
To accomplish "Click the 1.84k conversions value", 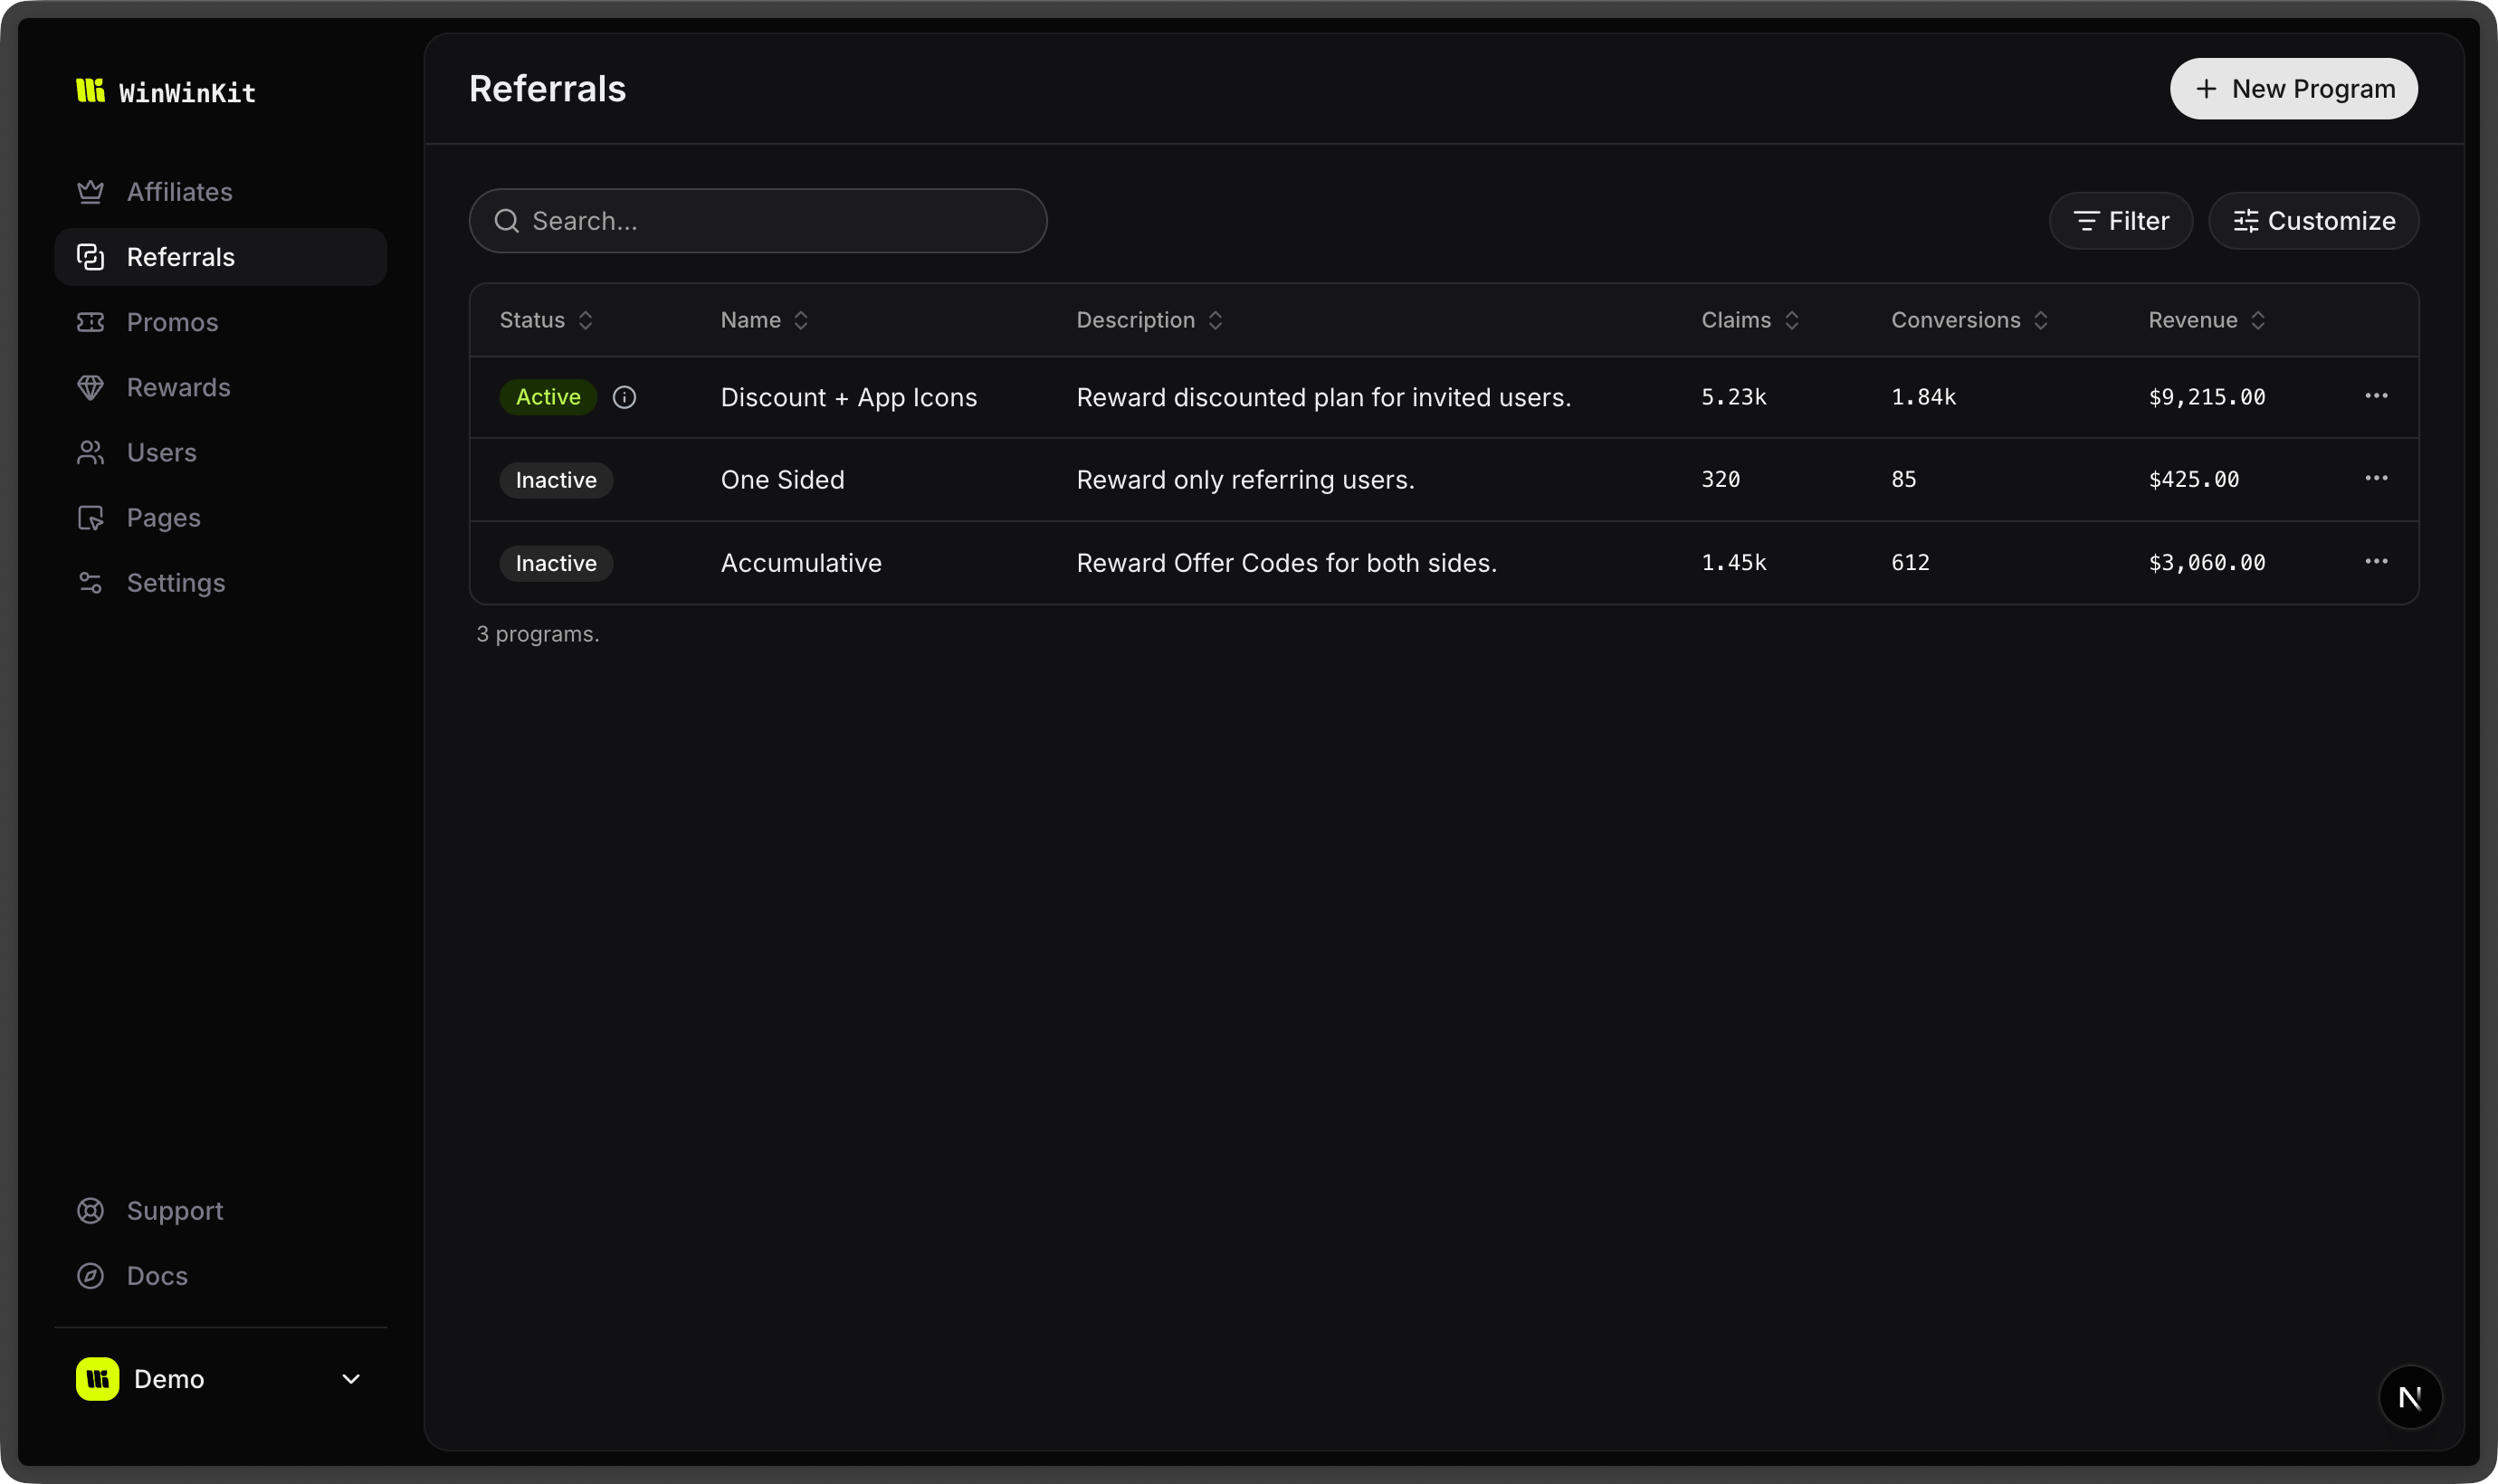I will coord(1923,397).
